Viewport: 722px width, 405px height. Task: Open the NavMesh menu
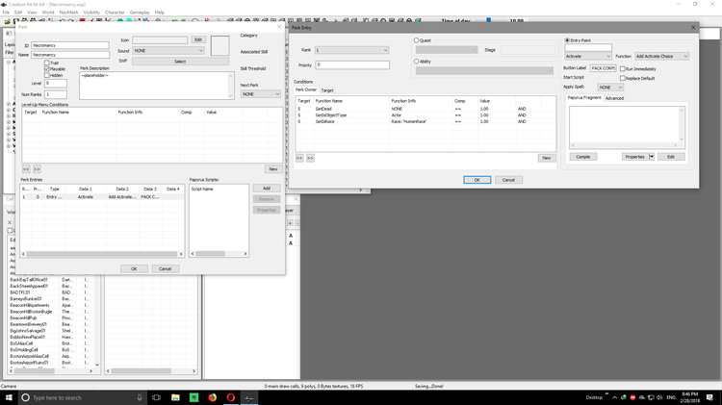(x=68, y=13)
